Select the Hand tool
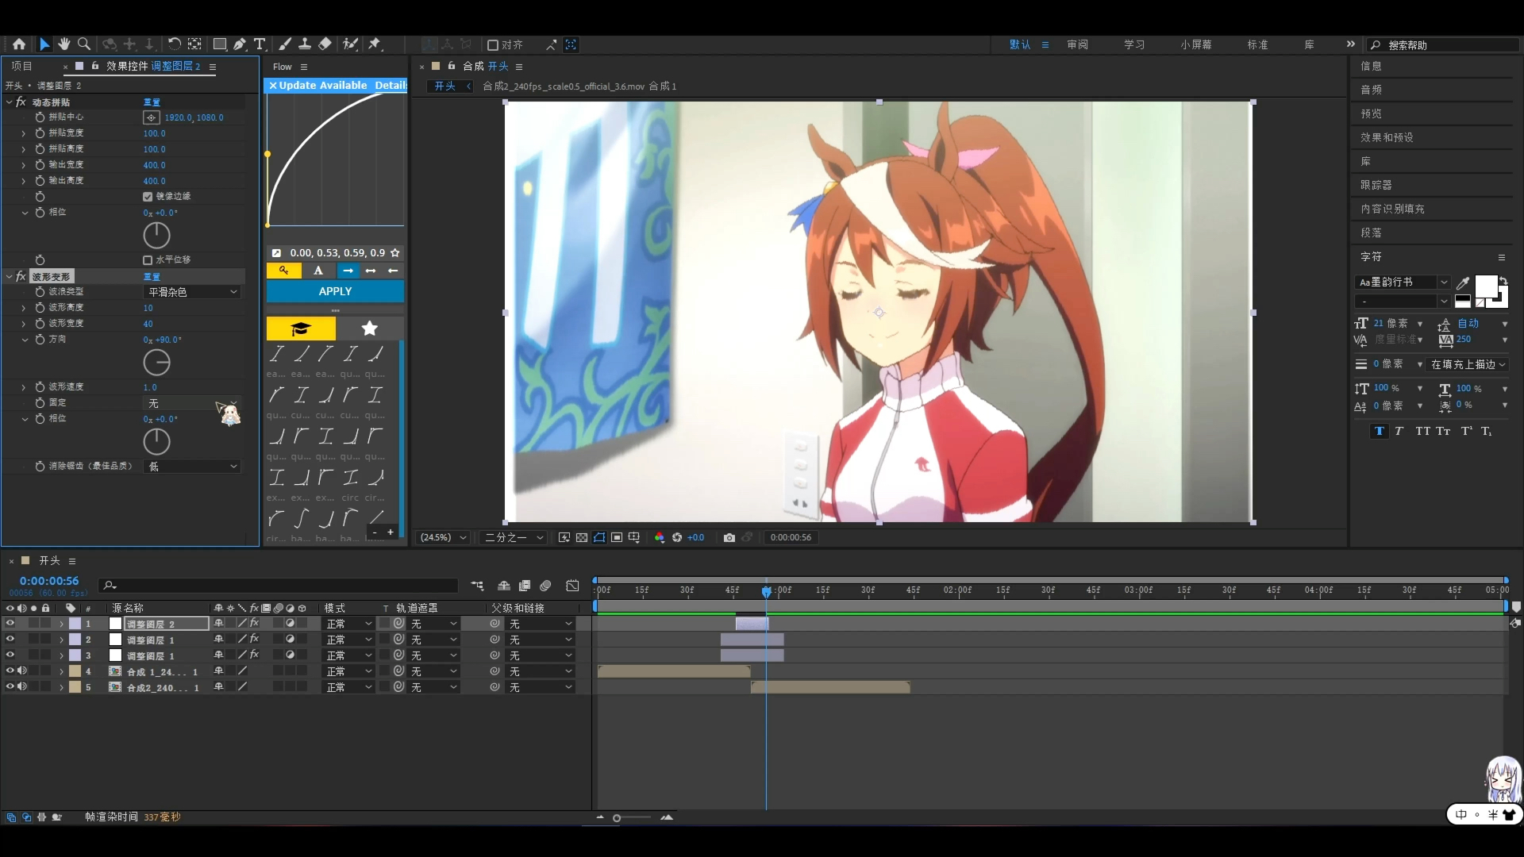Viewport: 1524px width, 857px height. [x=64, y=44]
